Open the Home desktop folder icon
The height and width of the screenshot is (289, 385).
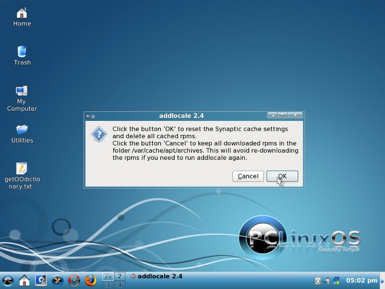coord(22,13)
